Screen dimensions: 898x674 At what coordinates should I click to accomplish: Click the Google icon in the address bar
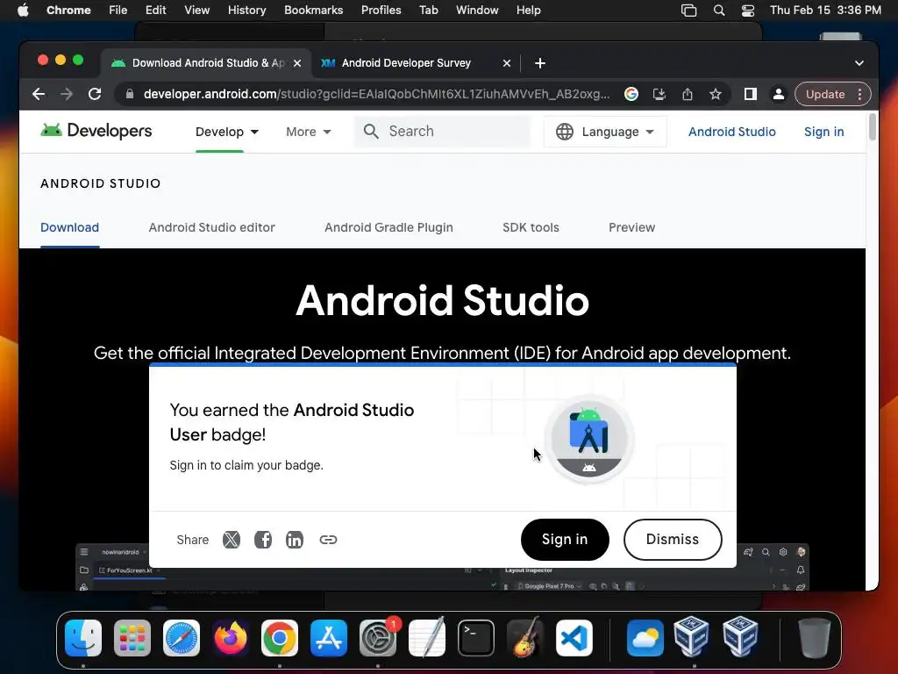coord(631,94)
